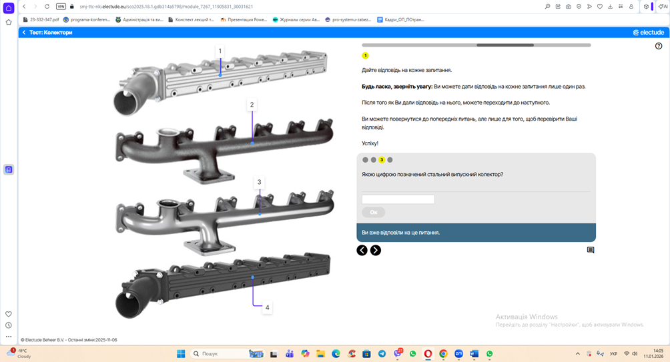670x362 pixels.
Task: Open the Windows Start menu
Action: pyautogui.click(x=181, y=354)
